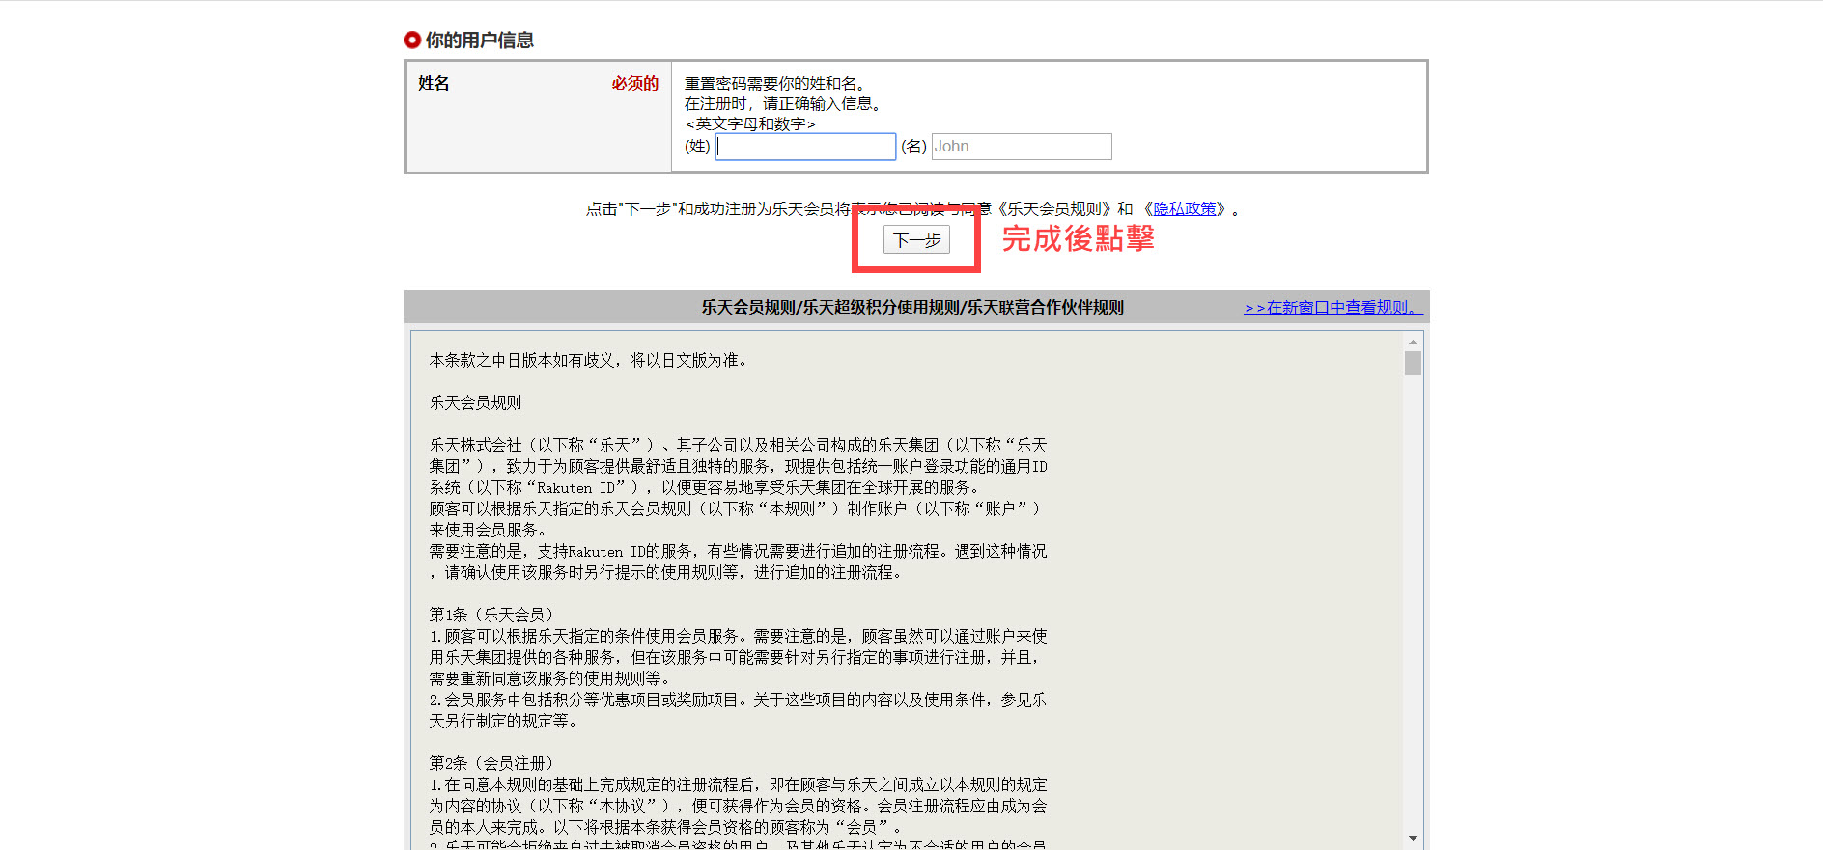This screenshot has width=1823, height=850.
Task: Click the 第2条（会员注册）heading in the terms
Action: point(491,763)
